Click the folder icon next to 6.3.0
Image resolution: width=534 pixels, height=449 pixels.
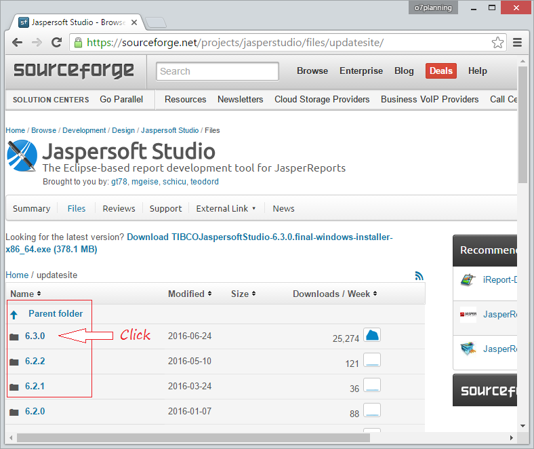(14, 337)
